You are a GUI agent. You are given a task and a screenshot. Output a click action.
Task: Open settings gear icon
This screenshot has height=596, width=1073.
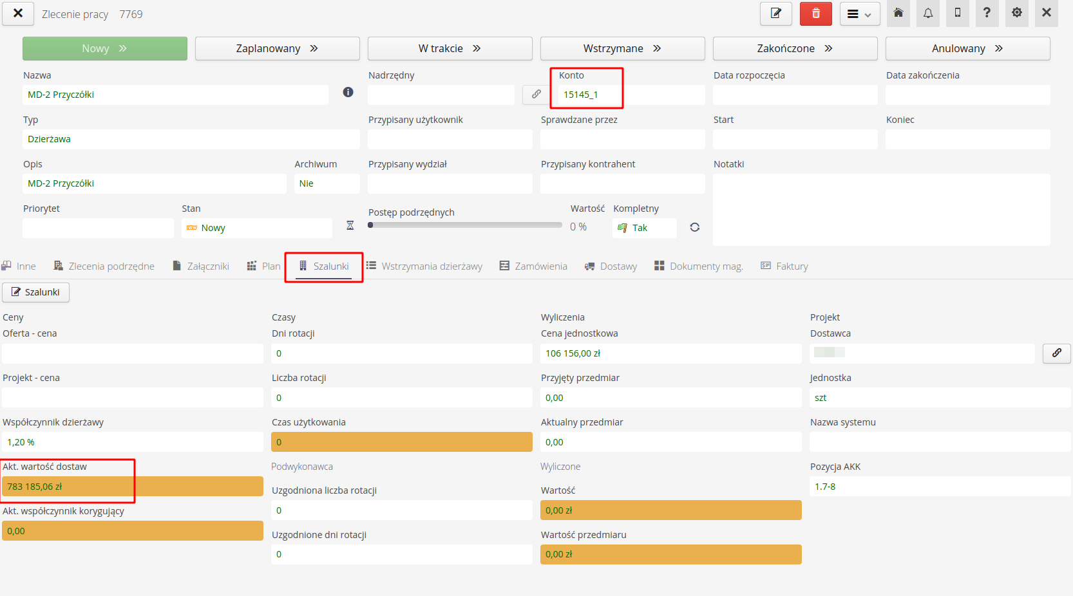(x=1016, y=14)
